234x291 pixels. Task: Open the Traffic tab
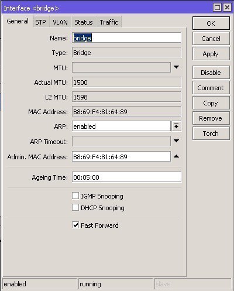pyautogui.click(x=109, y=22)
